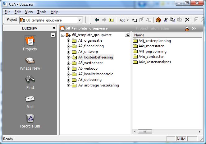This screenshot has width=206, height=144.
Task: Show more header options with >> chevron
Action: click(x=194, y=29)
